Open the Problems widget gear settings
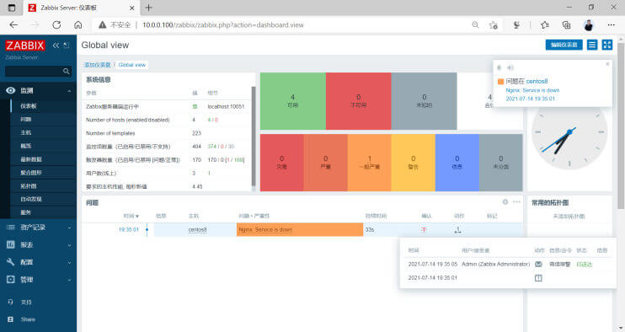 click(505, 202)
